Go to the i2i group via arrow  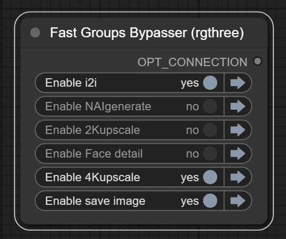pos(238,83)
